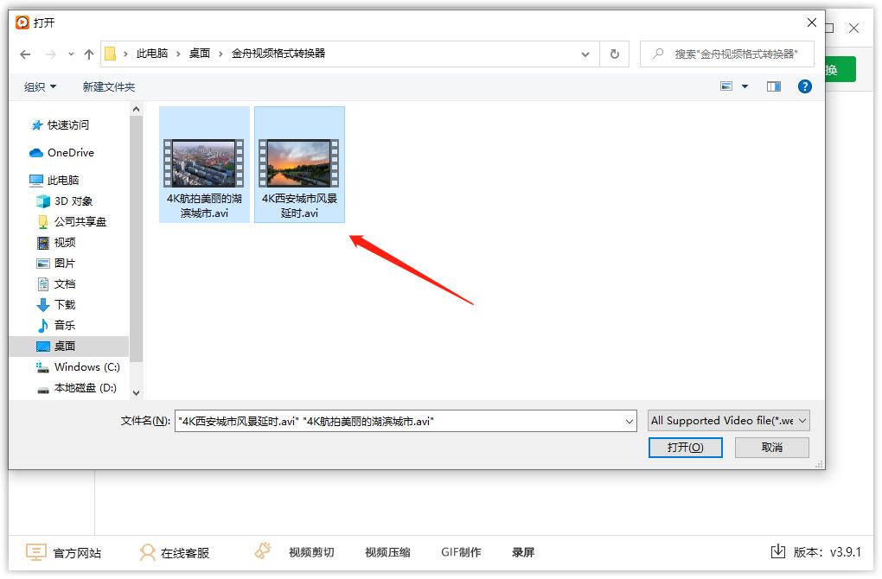882x579 pixels.
Task: Click the back navigation arrow
Action: coord(24,54)
